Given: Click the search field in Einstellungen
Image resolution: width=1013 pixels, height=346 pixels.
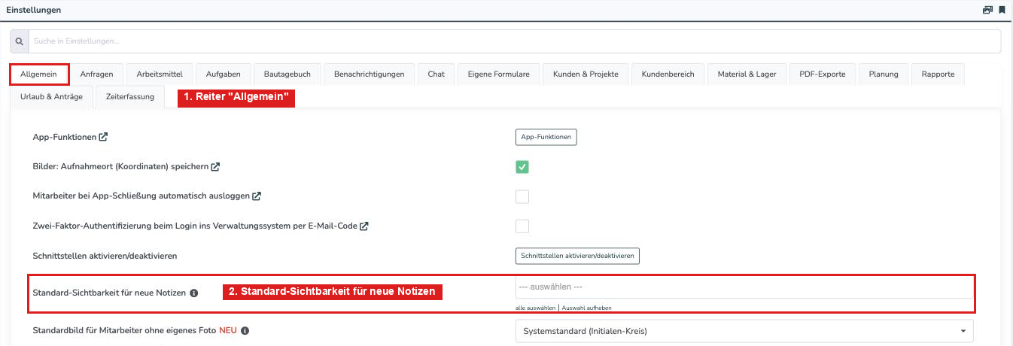Looking at the screenshot, I should (515, 41).
